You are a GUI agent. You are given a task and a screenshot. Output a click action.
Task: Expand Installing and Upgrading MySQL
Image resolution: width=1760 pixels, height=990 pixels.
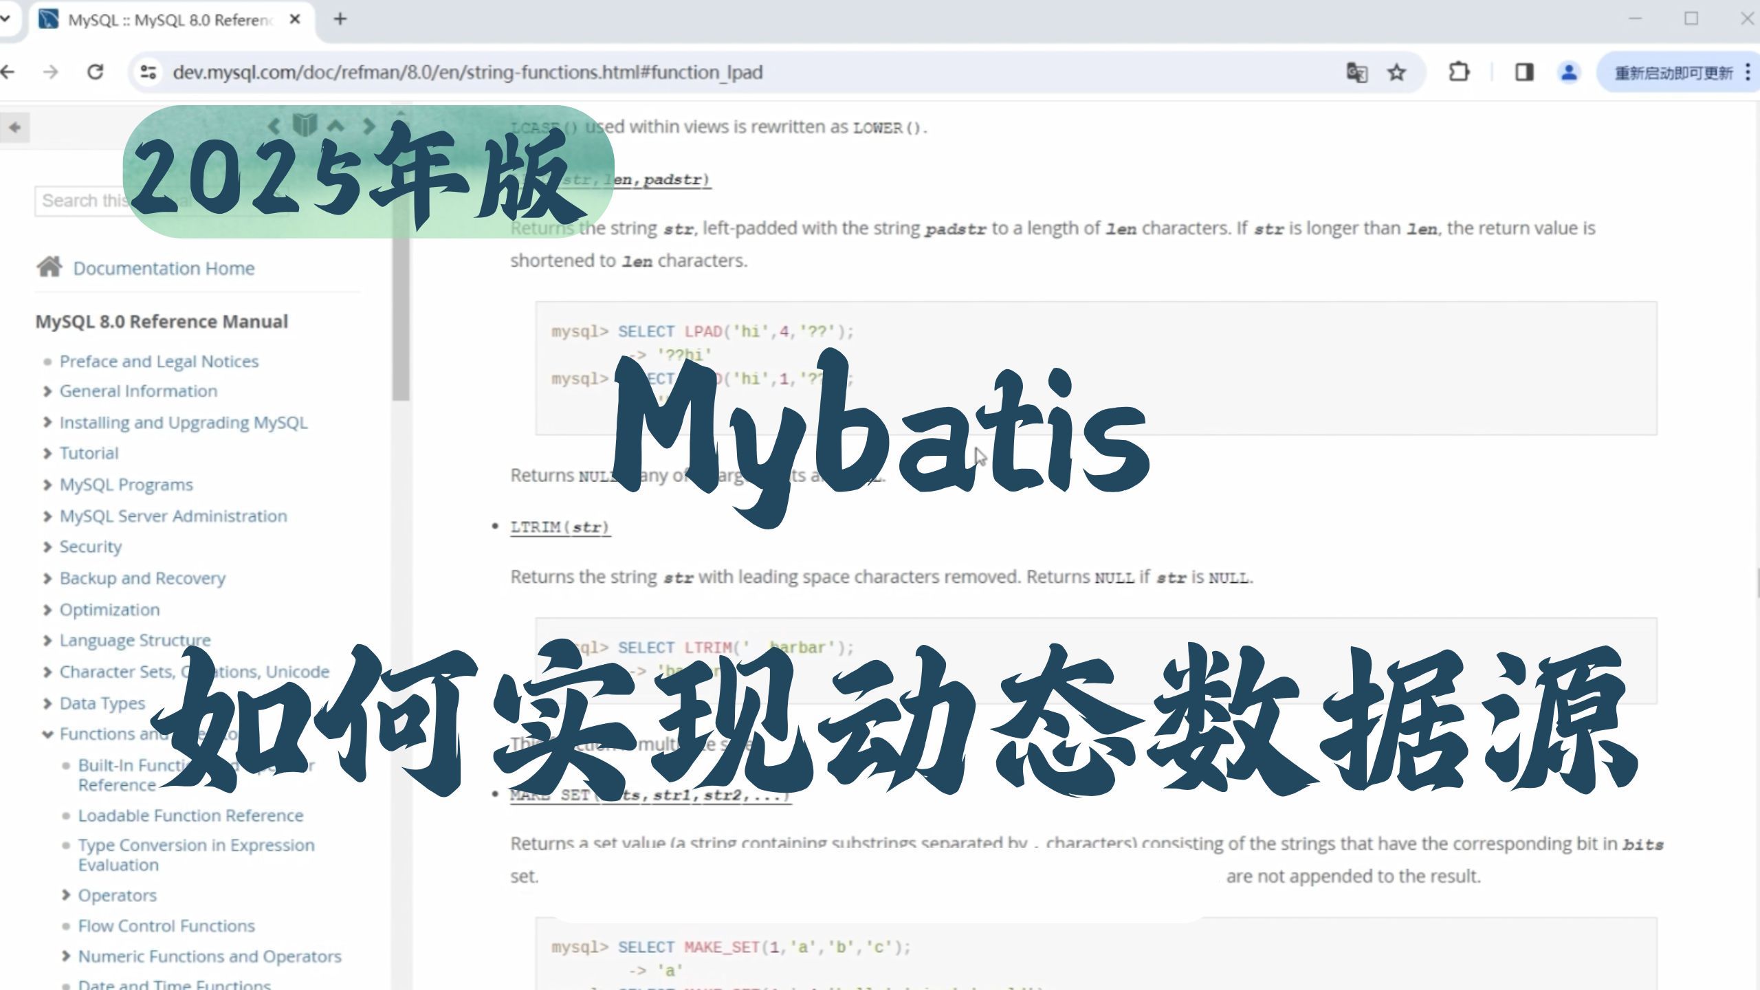click(47, 422)
